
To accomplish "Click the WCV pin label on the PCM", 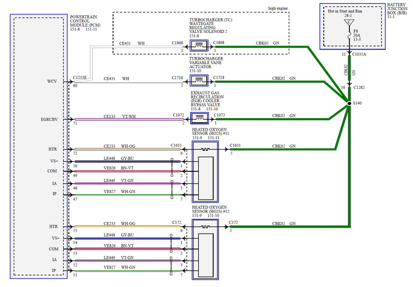I will click(x=52, y=82).
